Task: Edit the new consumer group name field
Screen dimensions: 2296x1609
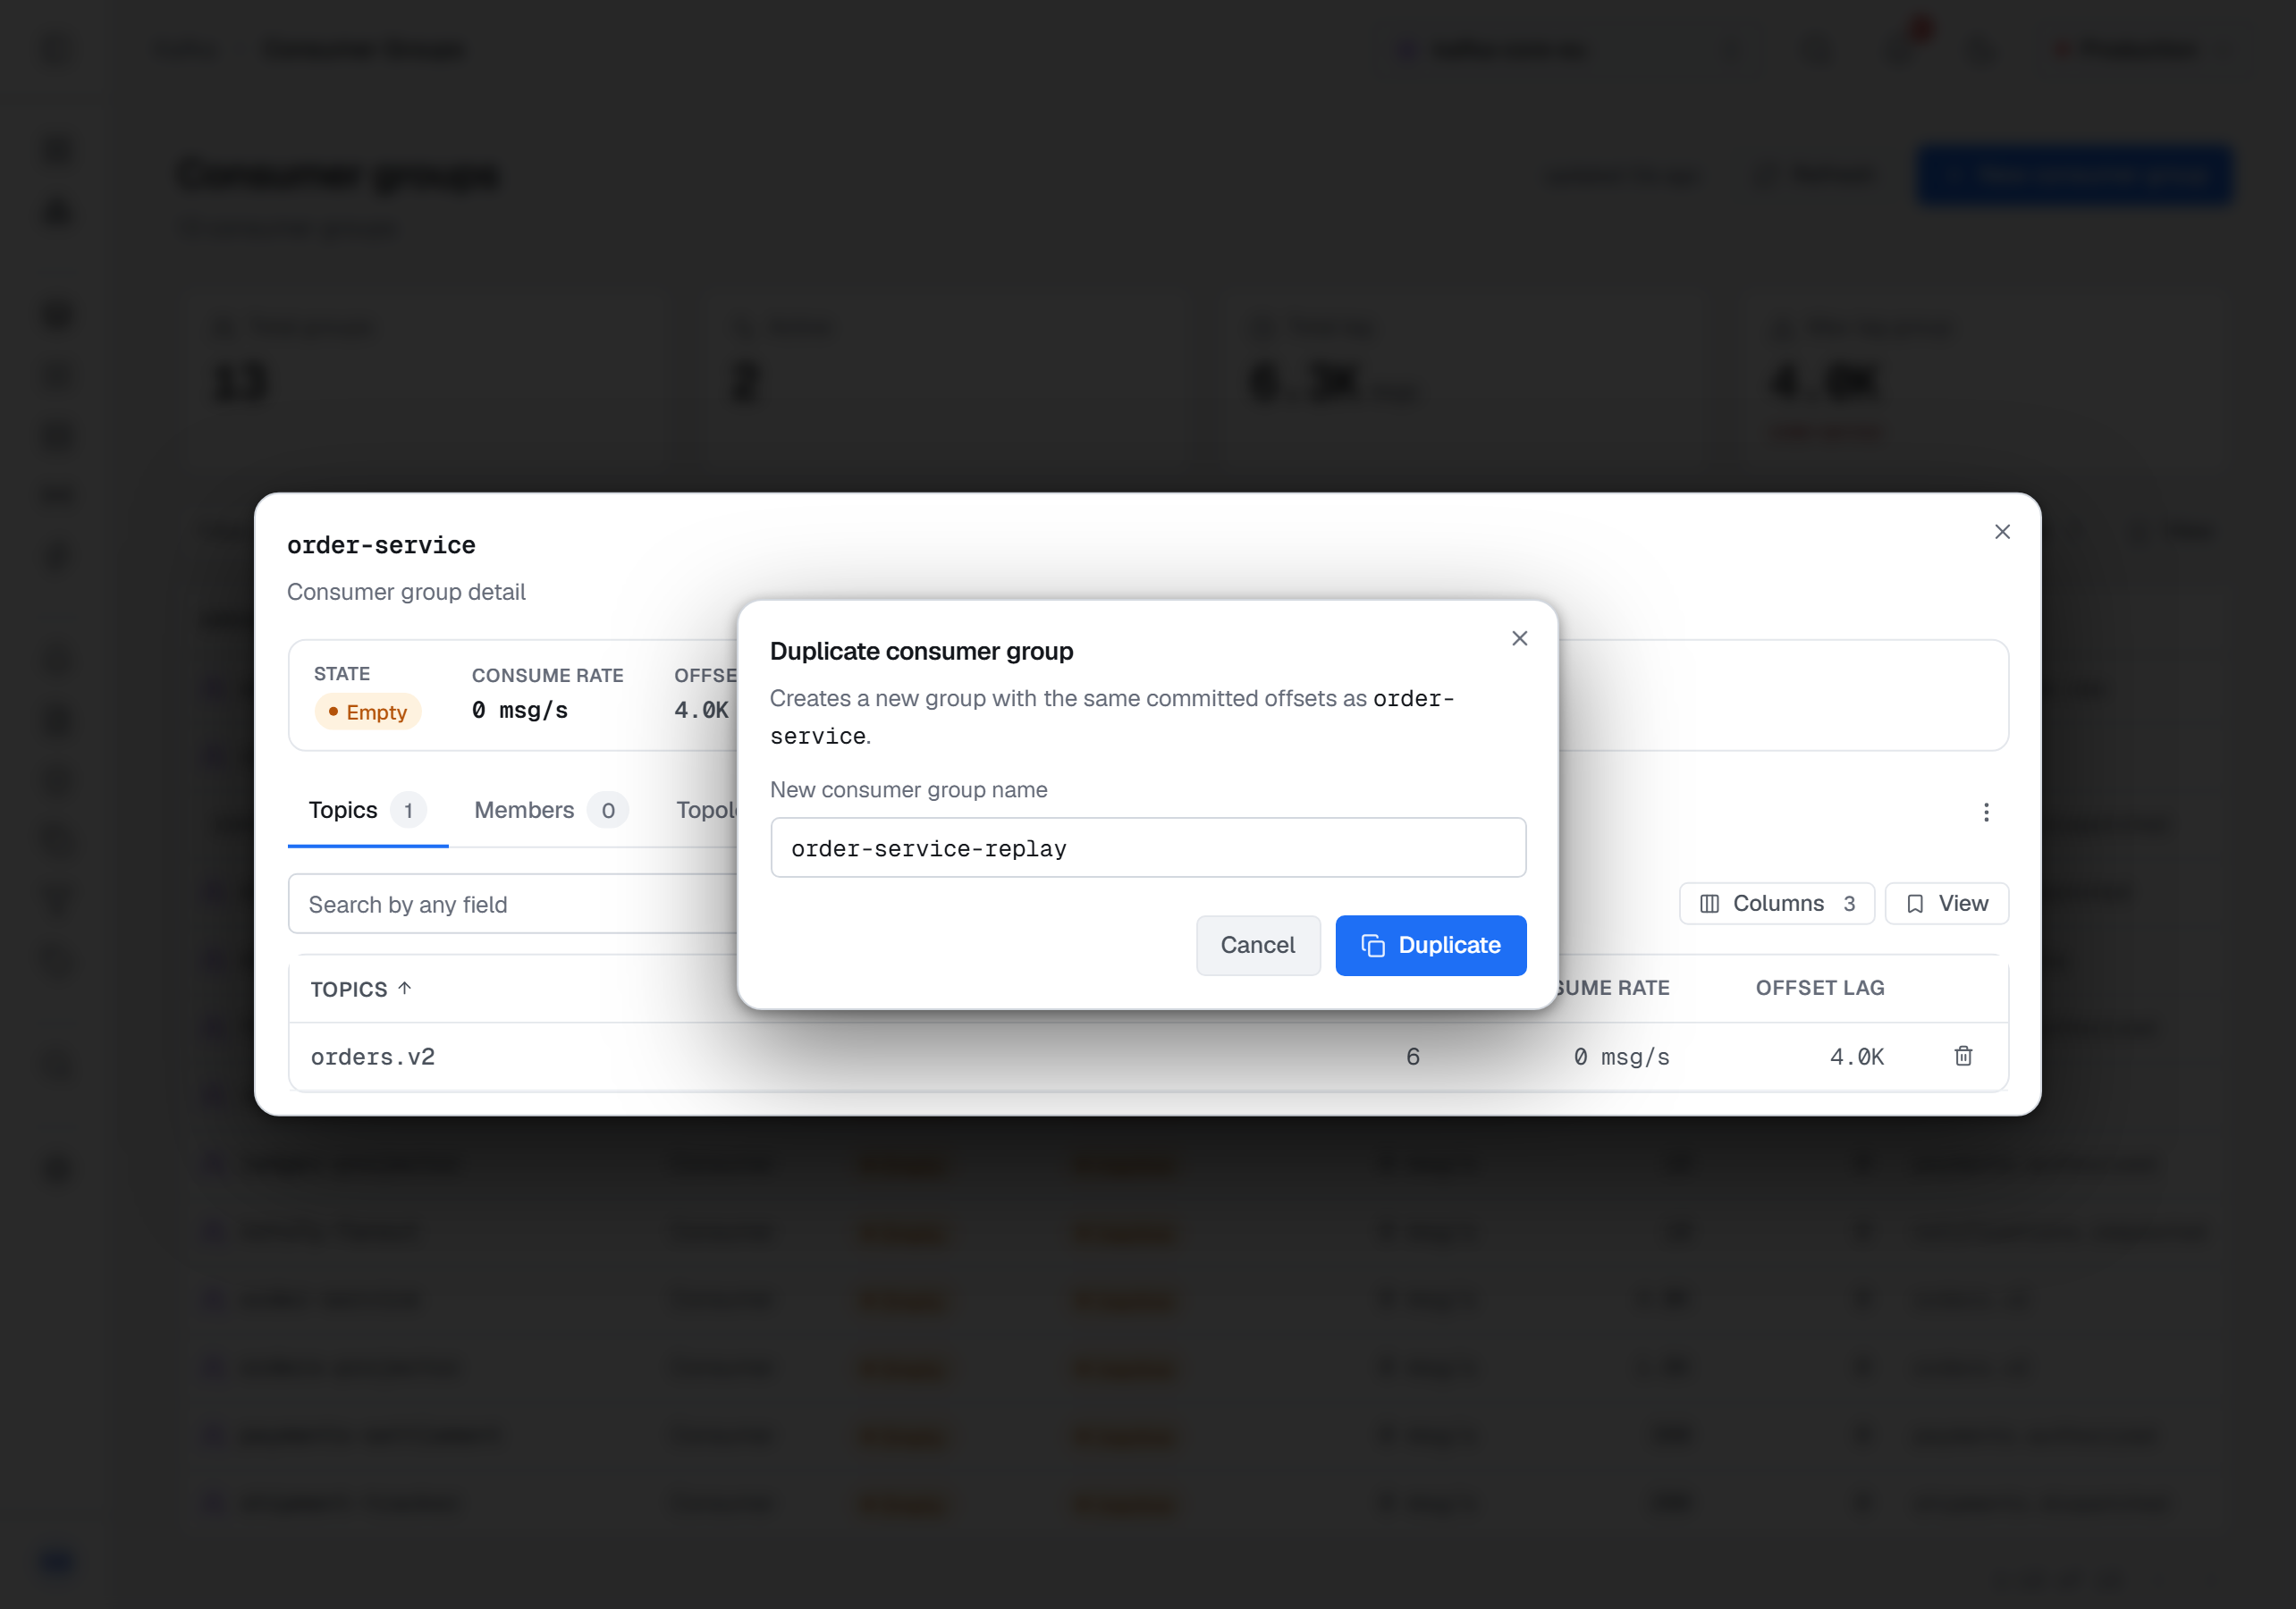Action: coord(1148,848)
